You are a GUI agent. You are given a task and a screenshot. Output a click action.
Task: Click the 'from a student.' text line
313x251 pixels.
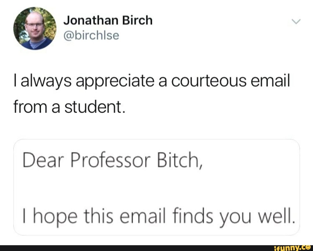pyautogui.click(x=69, y=107)
